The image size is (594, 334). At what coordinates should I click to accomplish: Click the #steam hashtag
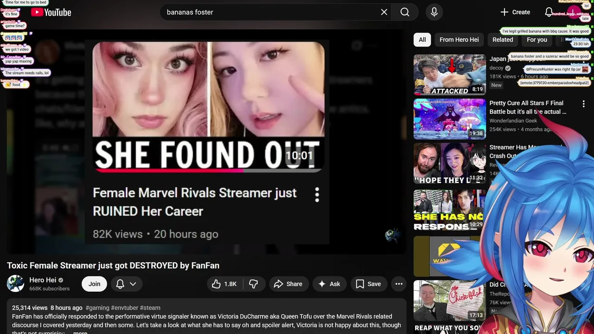tap(150, 308)
